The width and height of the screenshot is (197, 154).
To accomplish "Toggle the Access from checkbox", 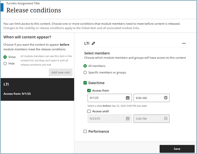I will pos(89,90).
